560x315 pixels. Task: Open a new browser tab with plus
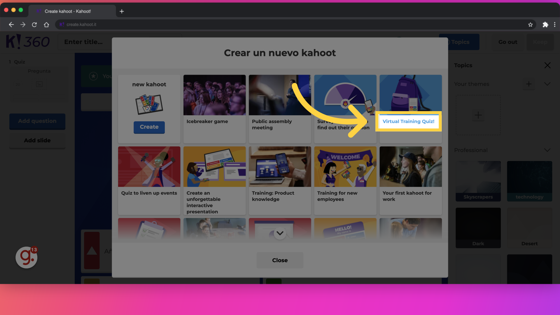click(122, 11)
